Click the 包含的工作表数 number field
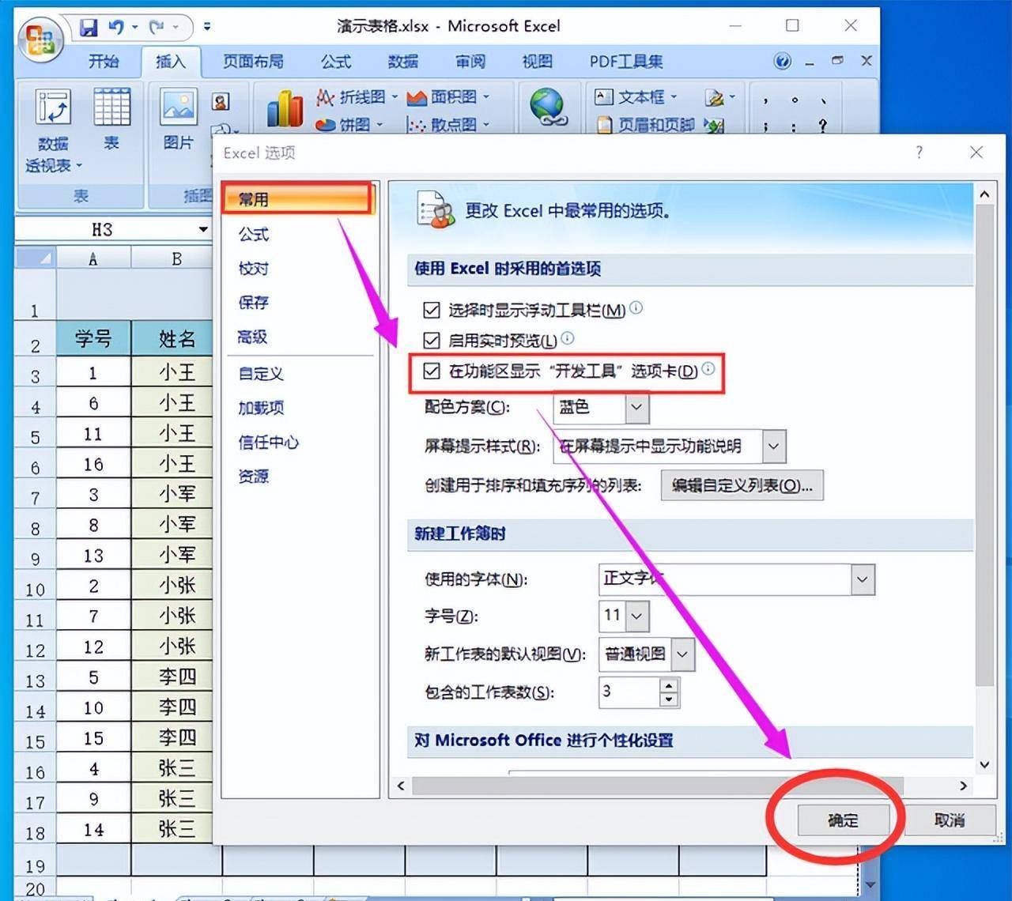This screenshot has height=901, width=1012. (x=629, y=692)
